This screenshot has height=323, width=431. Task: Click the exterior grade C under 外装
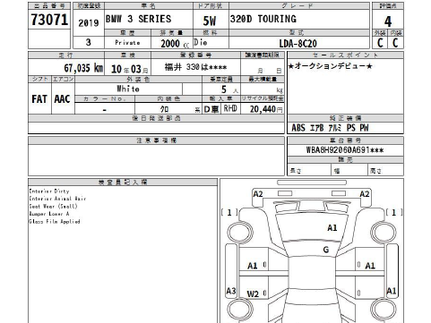[380, 43]
